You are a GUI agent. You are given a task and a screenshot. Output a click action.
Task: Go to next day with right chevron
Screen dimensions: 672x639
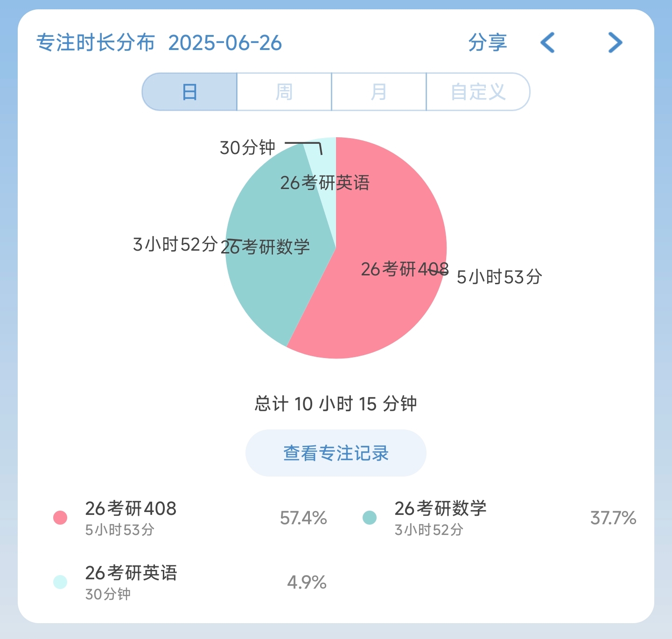pyautogui.click(x=615, y=43)
